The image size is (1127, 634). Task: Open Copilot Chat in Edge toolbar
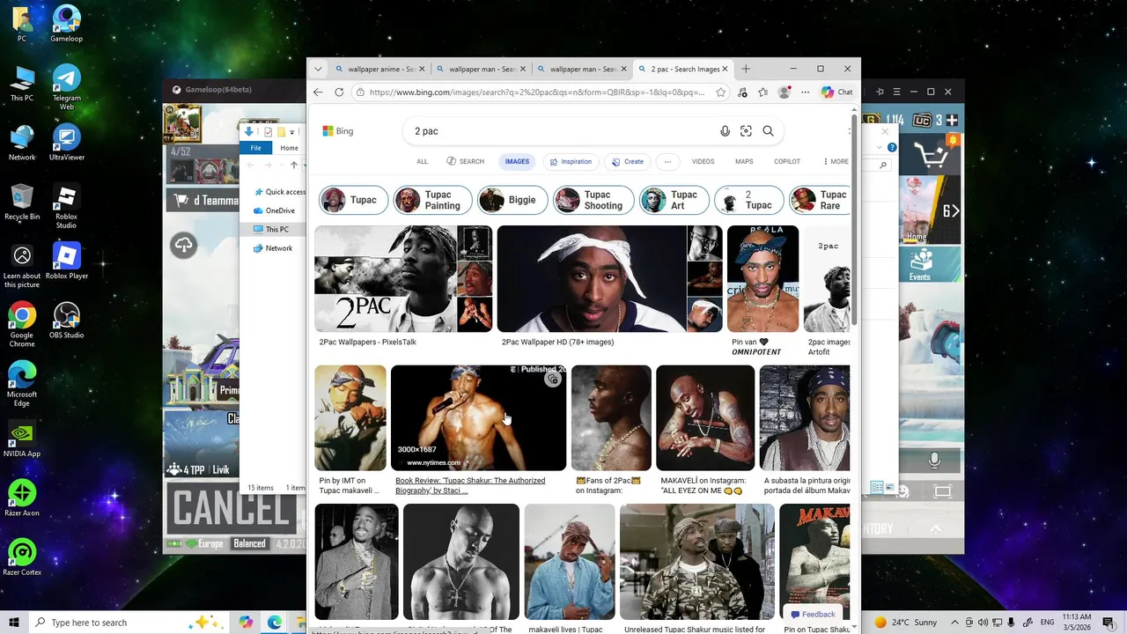836,92
